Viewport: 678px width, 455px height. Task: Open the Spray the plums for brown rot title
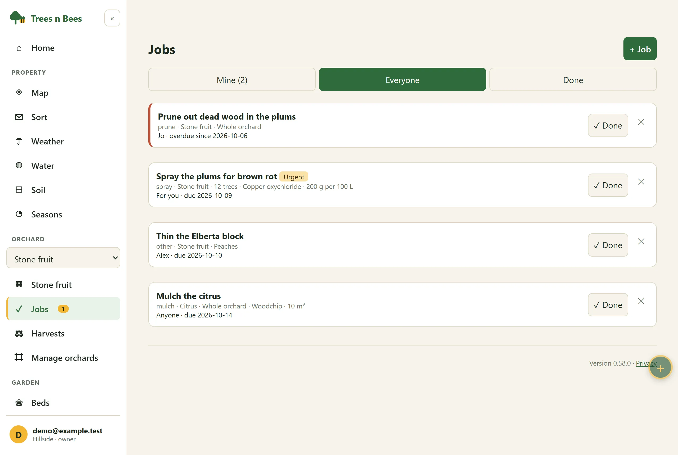216,176
